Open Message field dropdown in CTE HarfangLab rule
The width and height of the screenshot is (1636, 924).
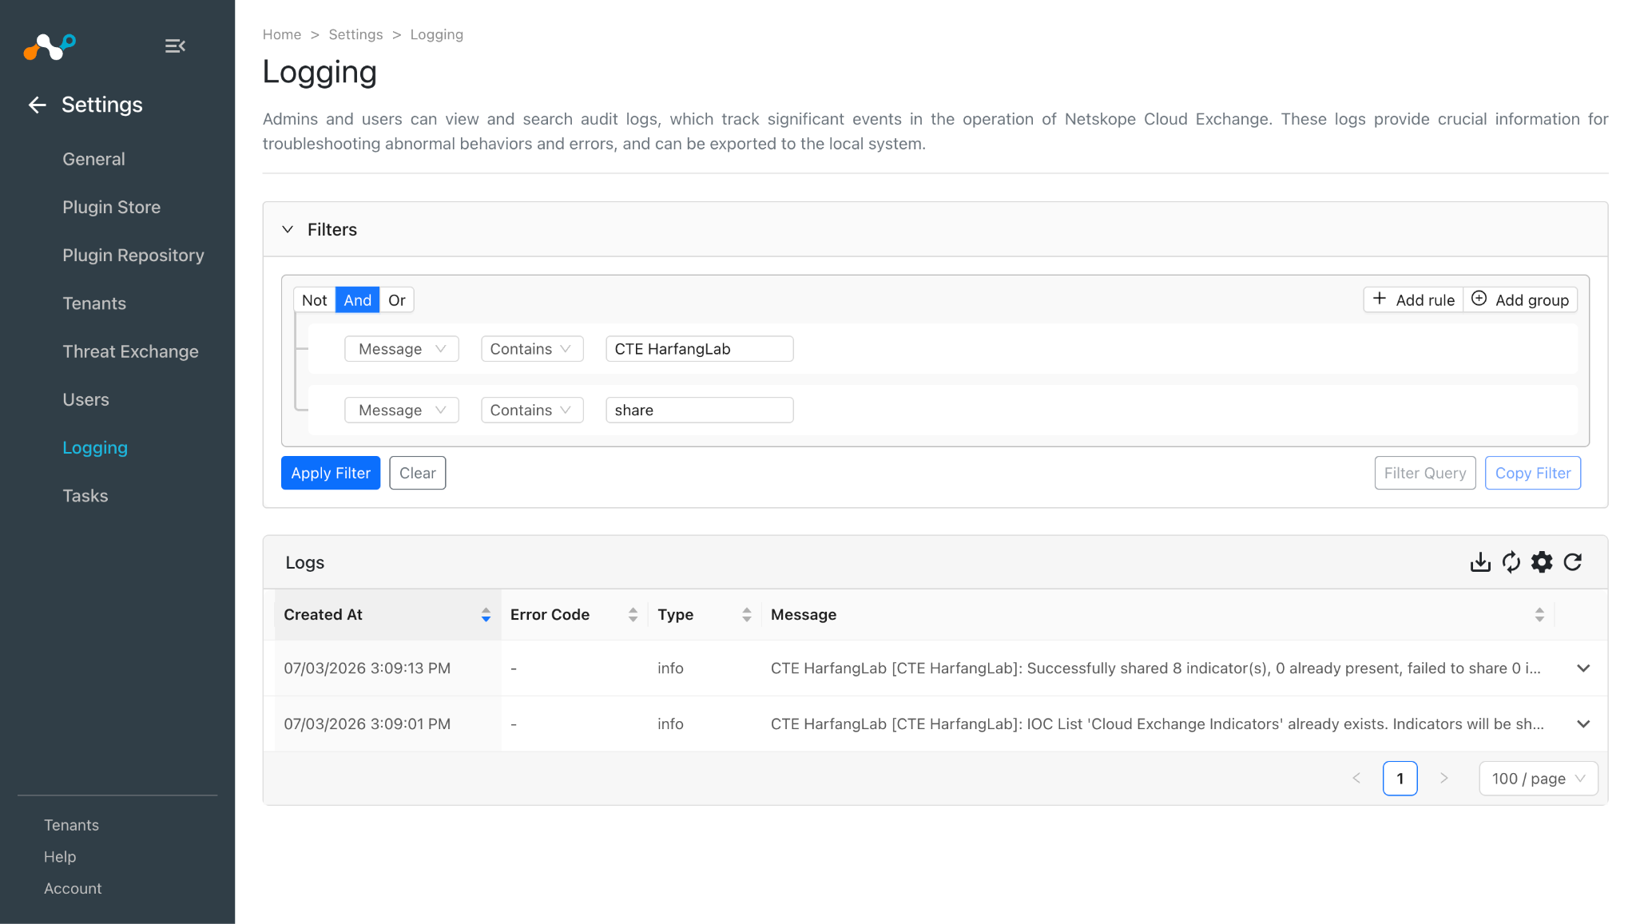(402, 349)
